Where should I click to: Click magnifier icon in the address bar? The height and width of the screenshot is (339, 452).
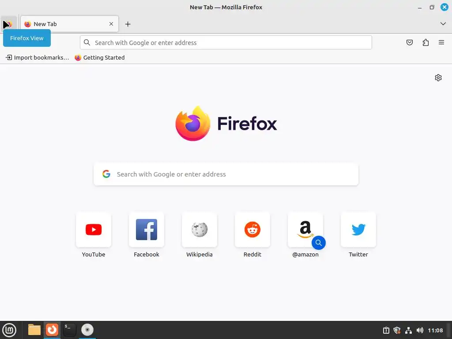tap(87, 43)
